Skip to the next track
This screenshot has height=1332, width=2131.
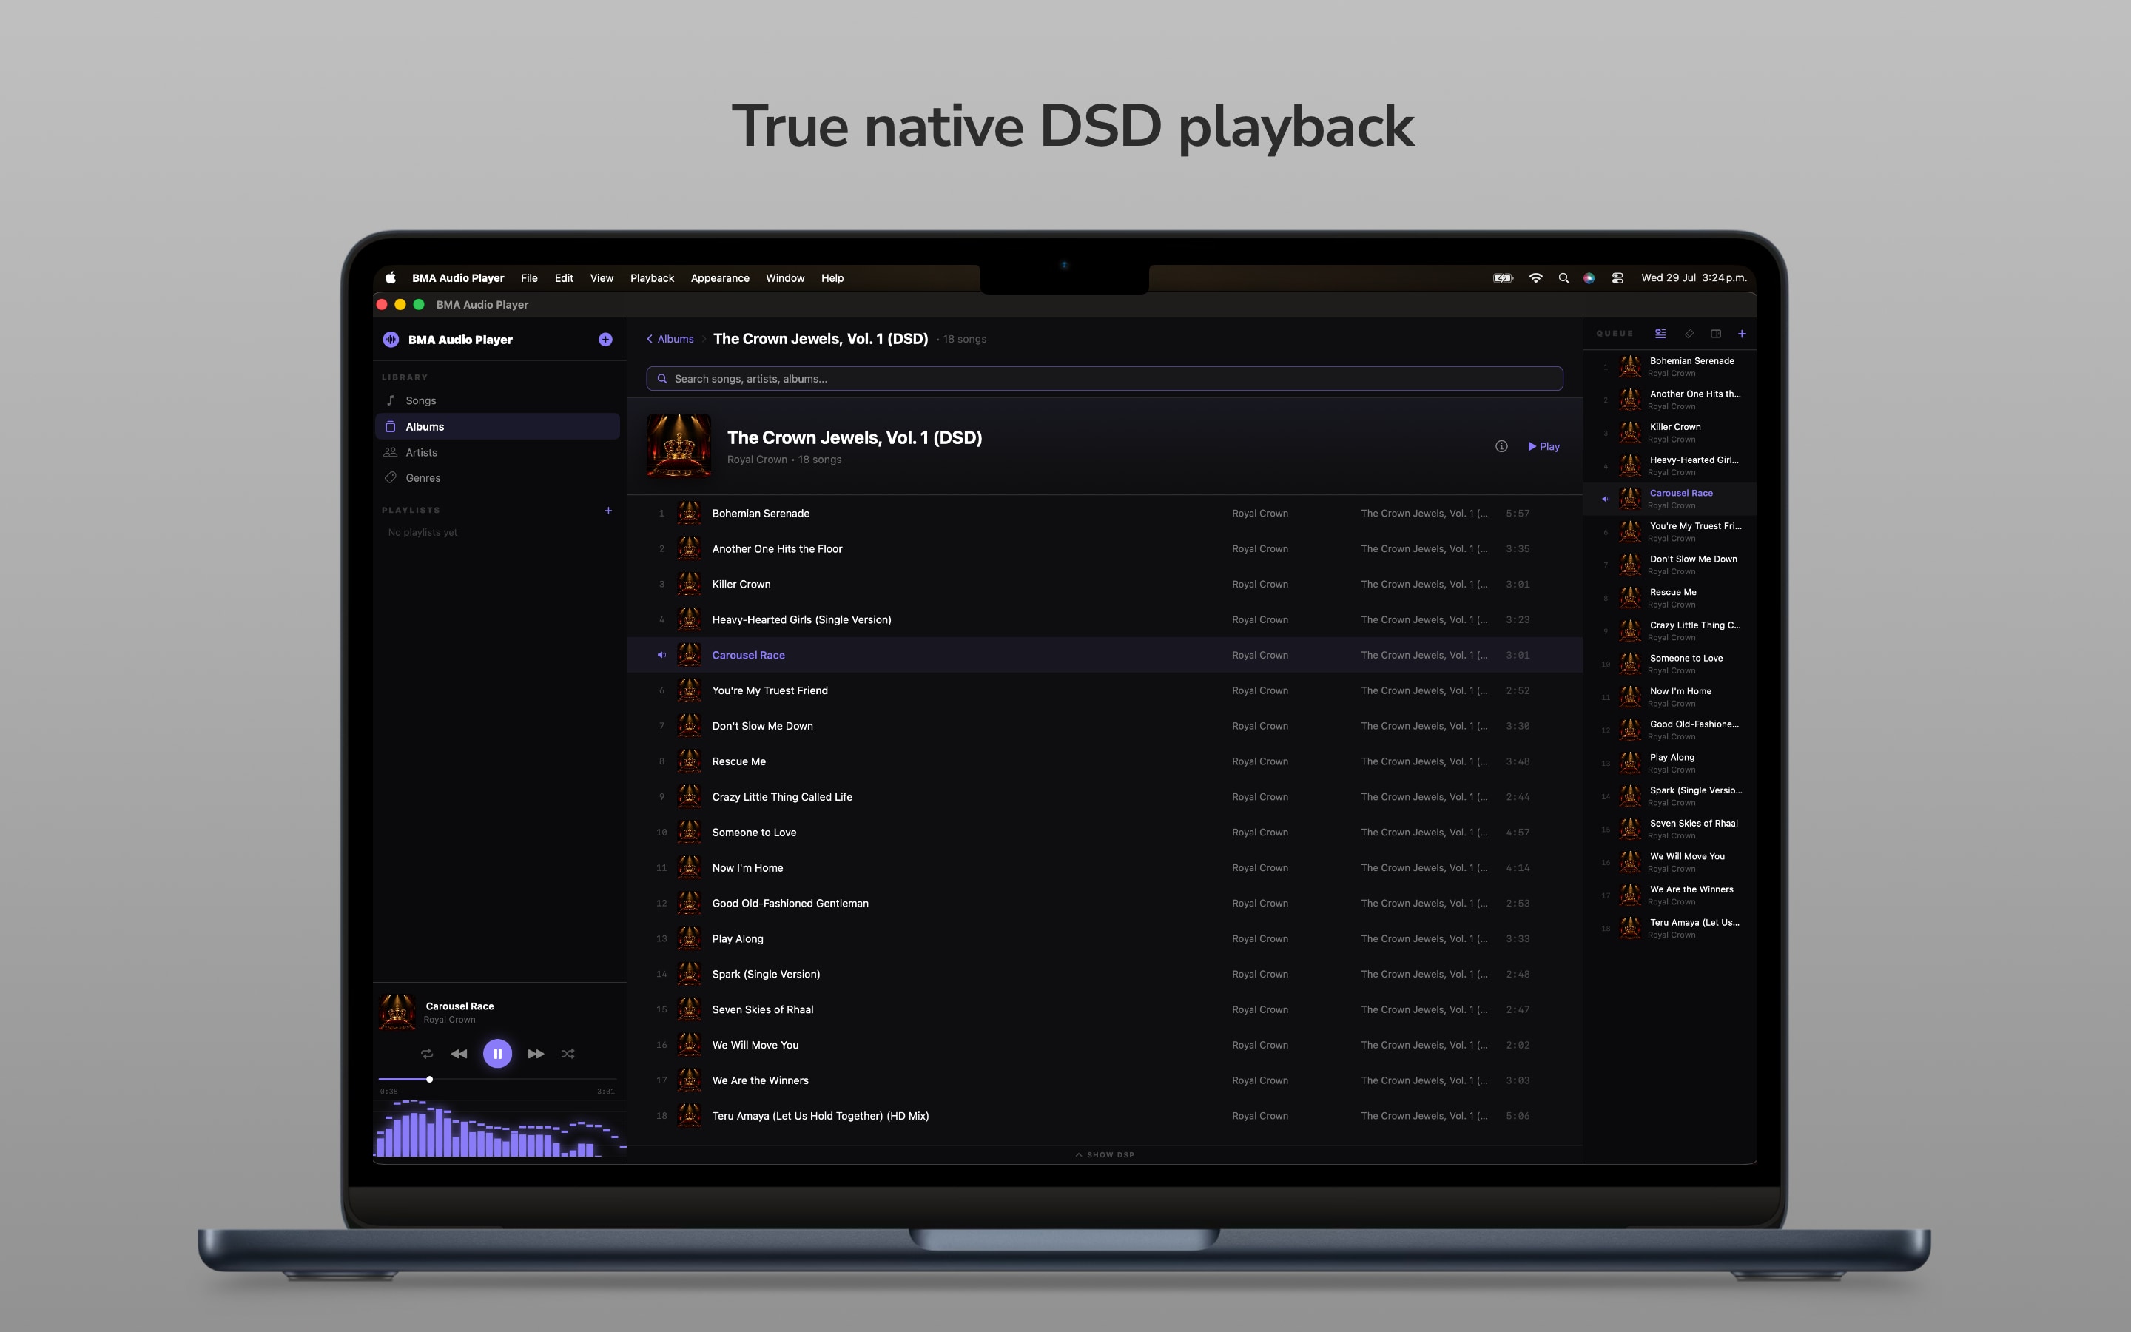[536, 1054]
